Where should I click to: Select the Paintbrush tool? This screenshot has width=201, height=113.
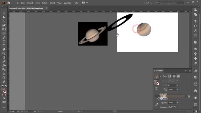point(4,37)
